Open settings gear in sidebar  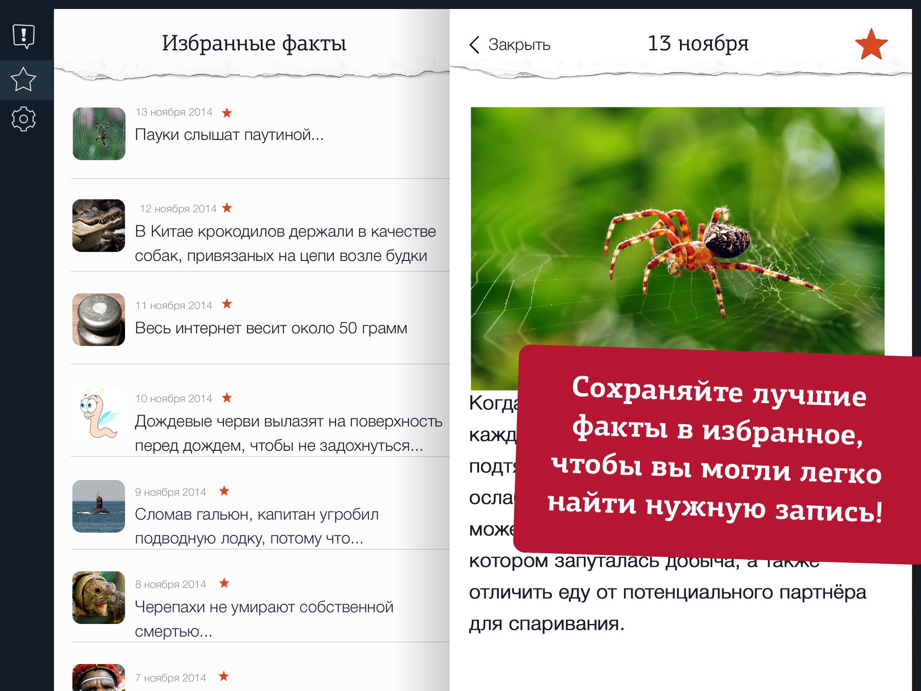23,119
